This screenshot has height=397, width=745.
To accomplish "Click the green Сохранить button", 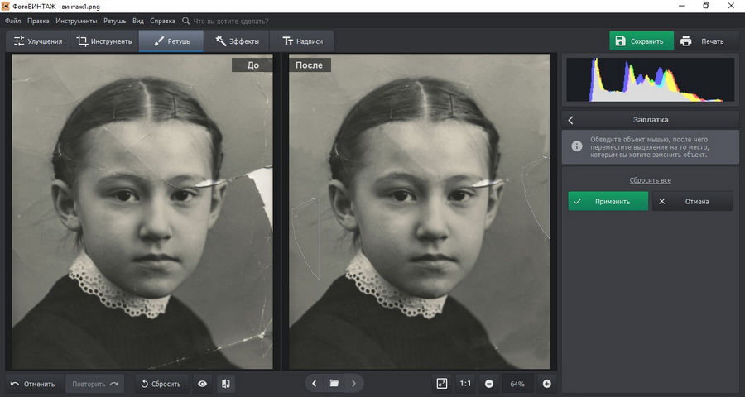I will [x=642, y=41].
